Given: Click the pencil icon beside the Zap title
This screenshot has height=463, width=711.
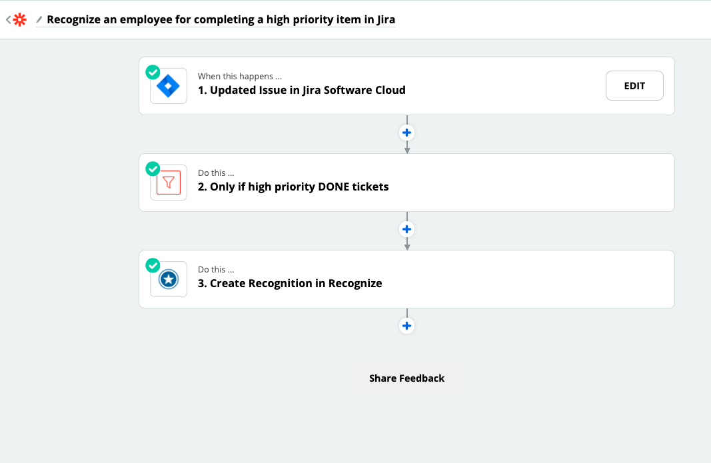Looking at the screenshot, I should [39, 20].
